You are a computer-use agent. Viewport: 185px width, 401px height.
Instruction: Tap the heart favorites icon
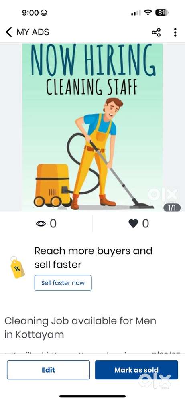133,223
